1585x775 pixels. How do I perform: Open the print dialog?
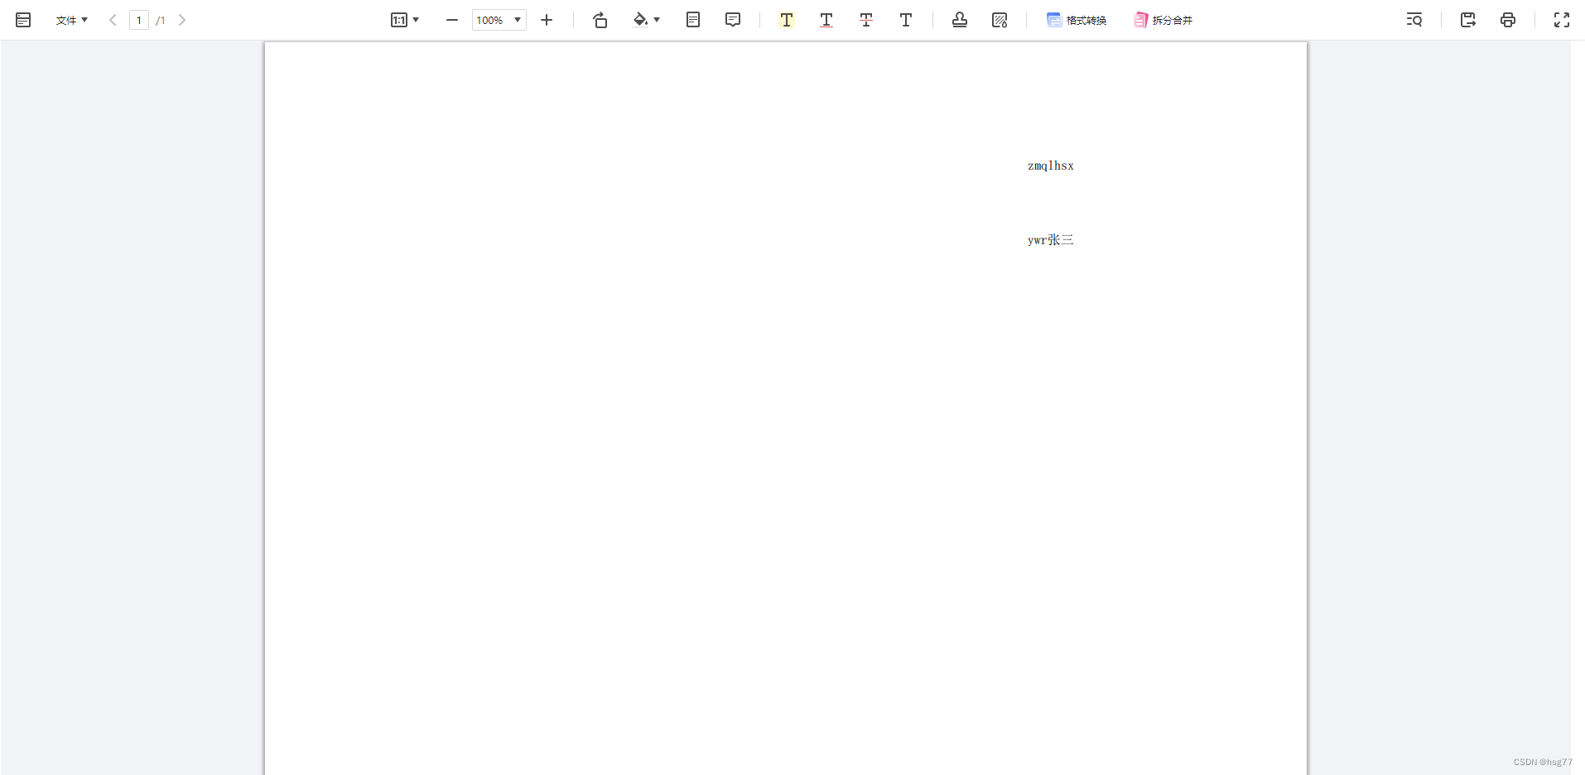pyautogui.click(x=1508, y=19)
